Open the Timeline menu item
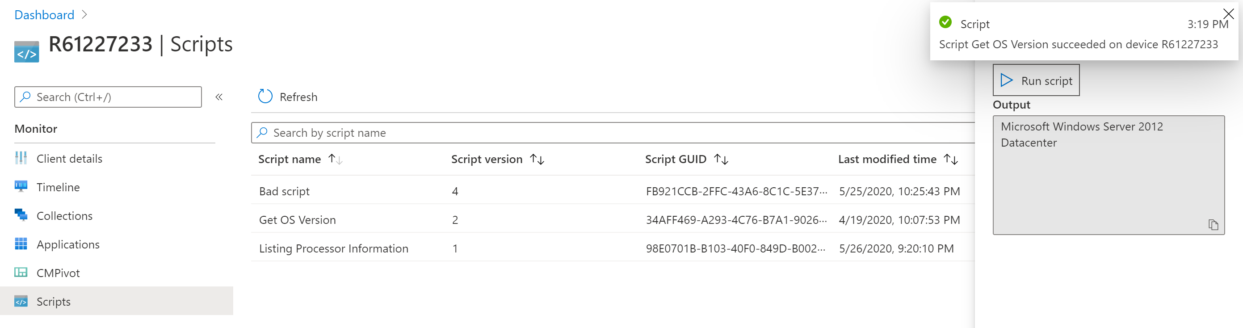 click(58, 187)
